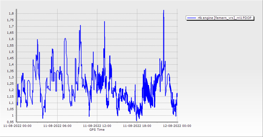Click the rounded 1,6 peak just after 06:00

point(65,38)
